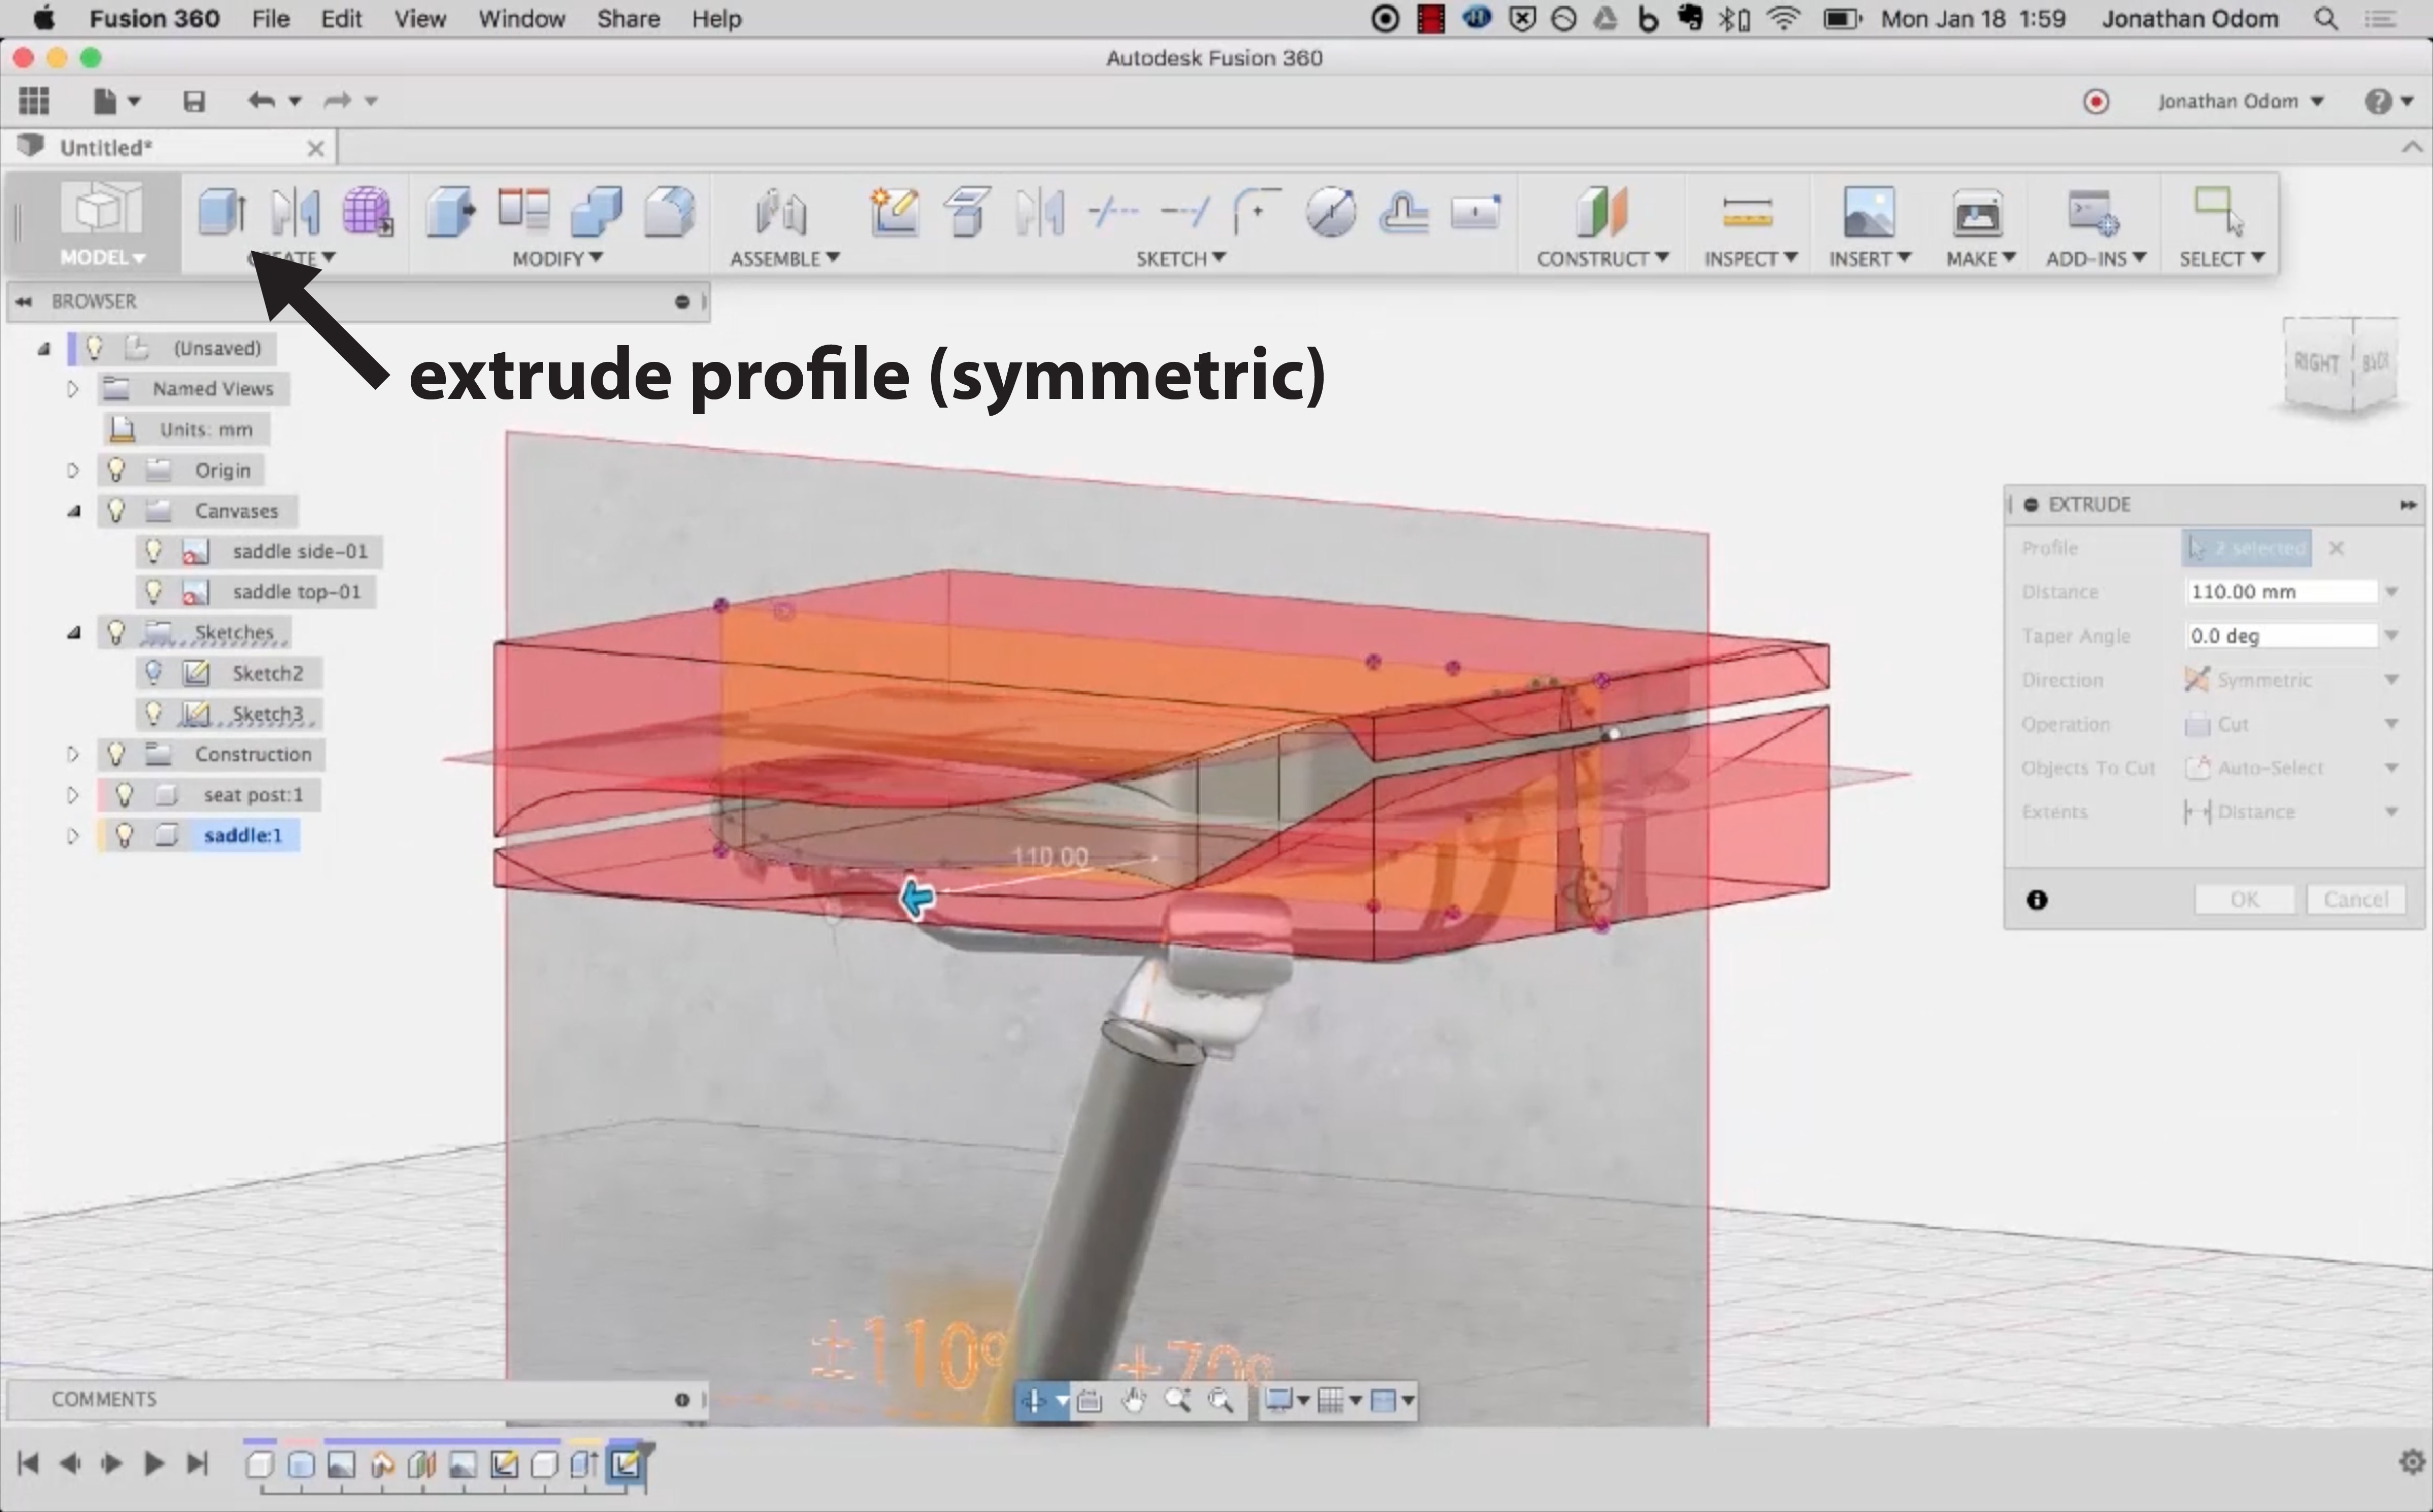
Task: Open the Window menu in menu bar
Action: point(521,19)
